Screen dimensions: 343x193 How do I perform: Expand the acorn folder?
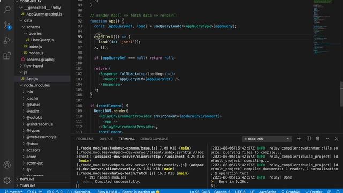pyautogui.click(x=31, y=157)
